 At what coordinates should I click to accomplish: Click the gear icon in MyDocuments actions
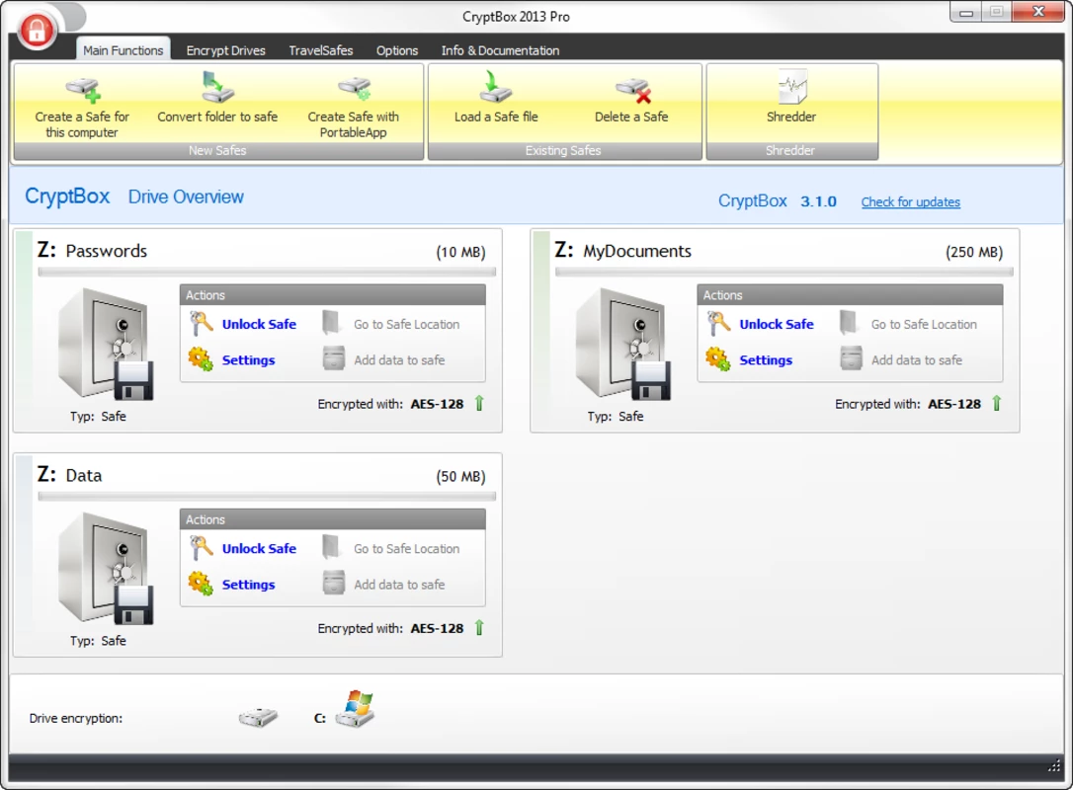pyautogui.click(x=718, y=359)
